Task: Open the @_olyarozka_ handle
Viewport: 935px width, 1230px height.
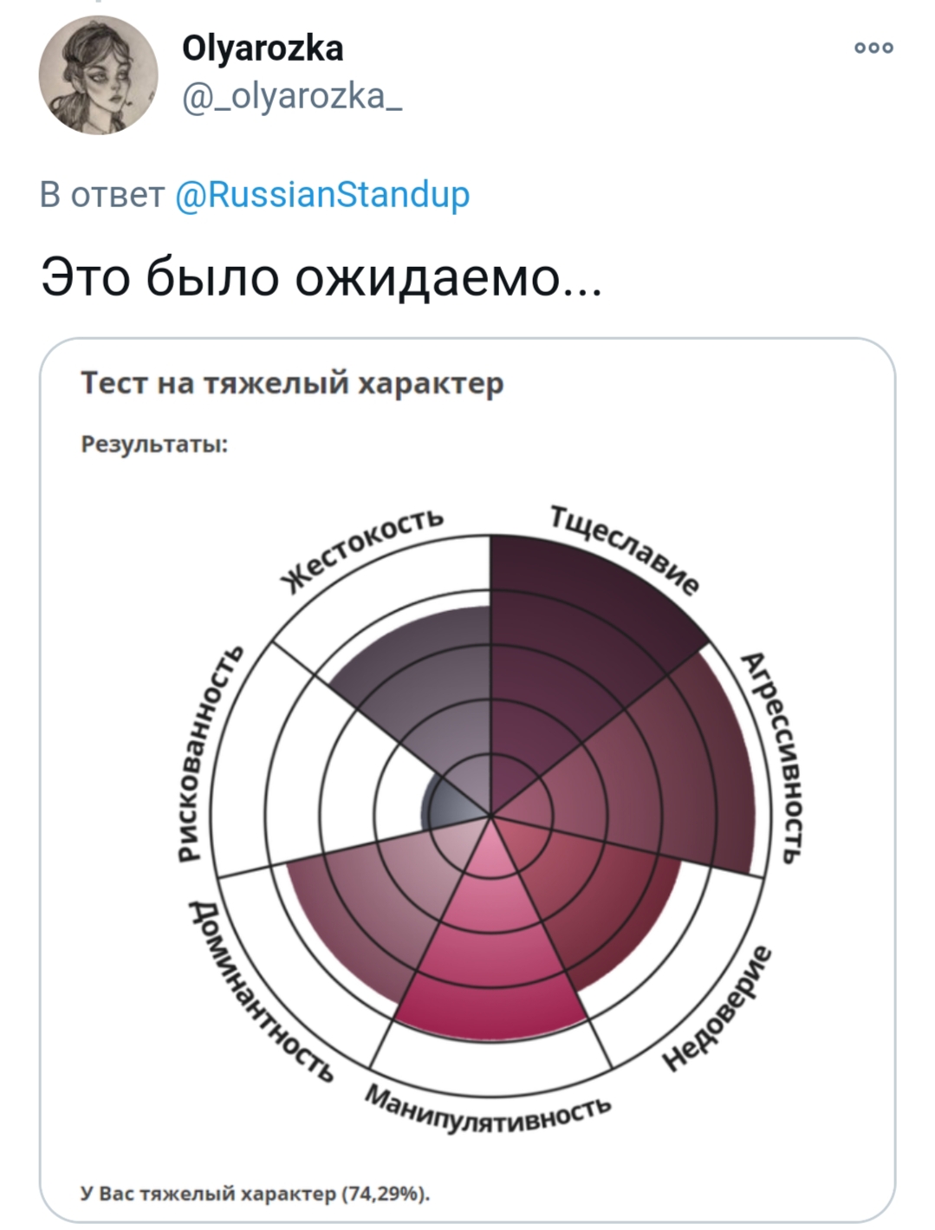Action: [x=291, y=94]
